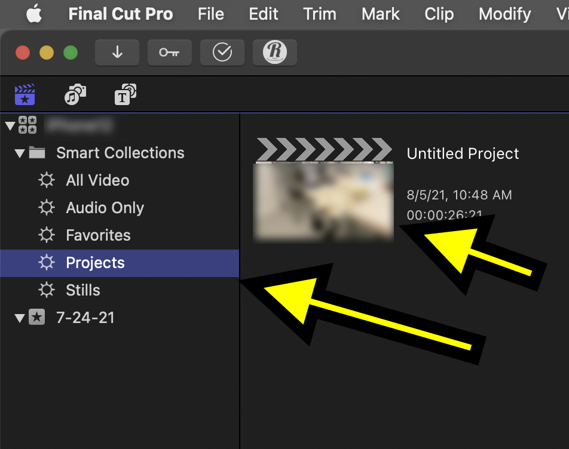Click the Untitled Project name text
This screenshot has width=569, height=449.
tap(463, 153)
